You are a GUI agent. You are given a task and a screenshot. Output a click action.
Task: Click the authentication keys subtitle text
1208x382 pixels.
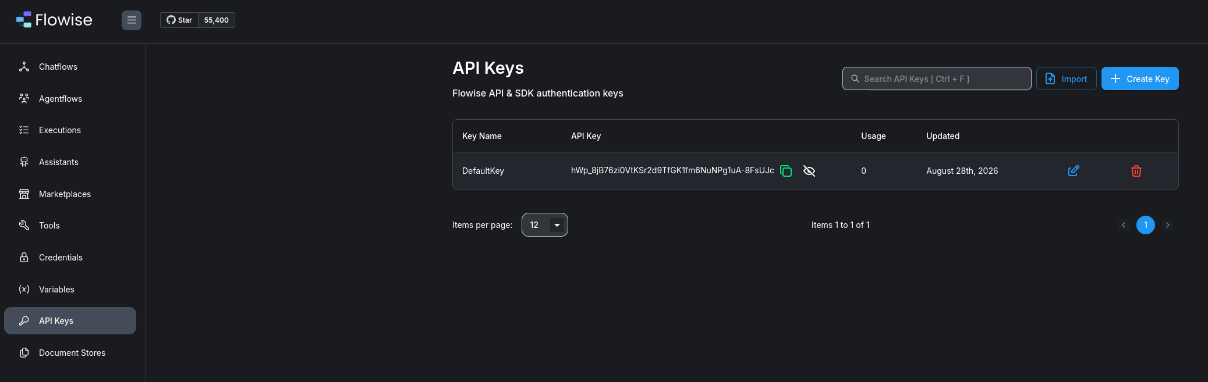pos(538,93)
